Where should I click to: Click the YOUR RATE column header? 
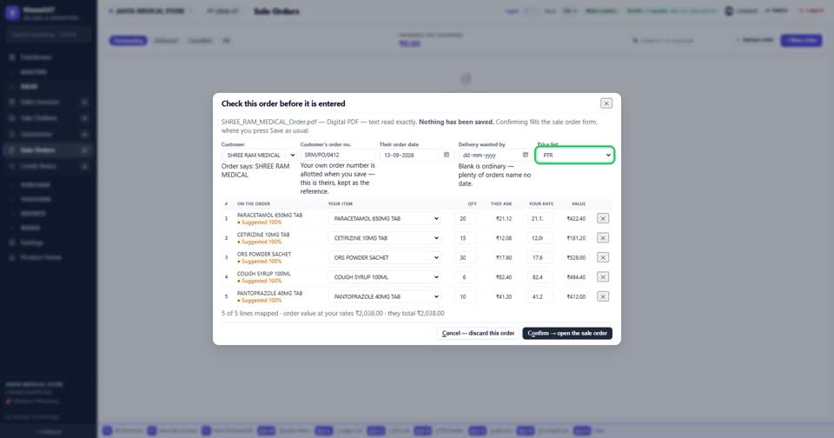(541, 204)
